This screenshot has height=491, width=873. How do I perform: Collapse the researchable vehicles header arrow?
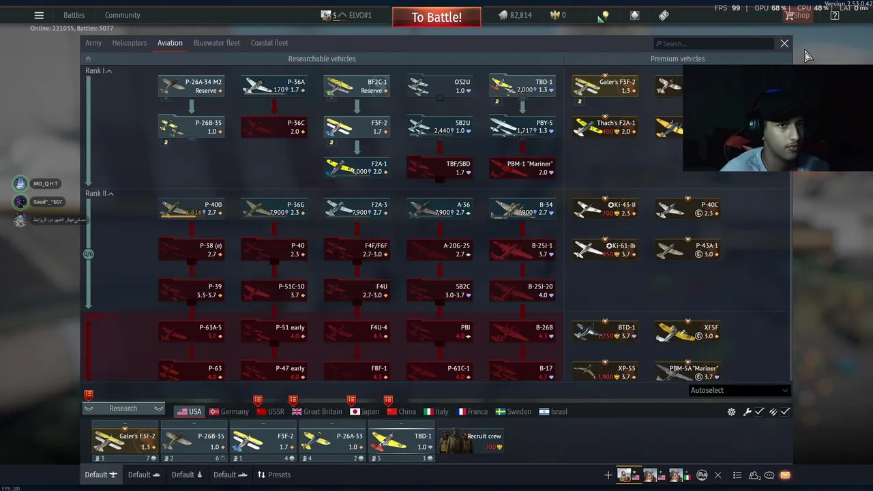pyautogui.click(x=88, y=59)
